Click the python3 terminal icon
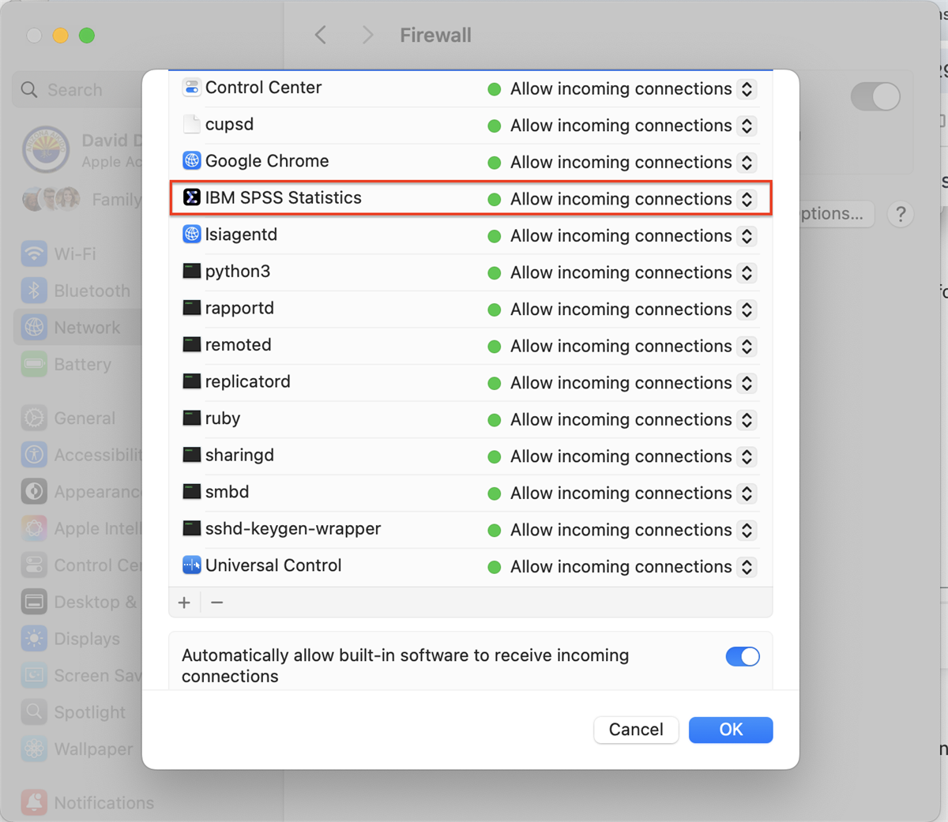This screenshot has height=822, width=948. coord(191,272)
